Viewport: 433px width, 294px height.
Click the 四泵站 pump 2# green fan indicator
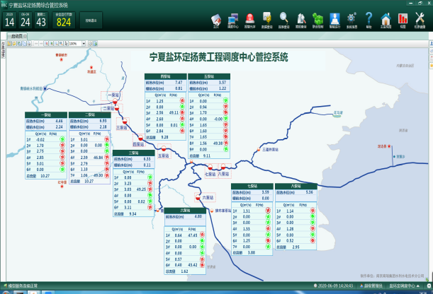[182, 107]
